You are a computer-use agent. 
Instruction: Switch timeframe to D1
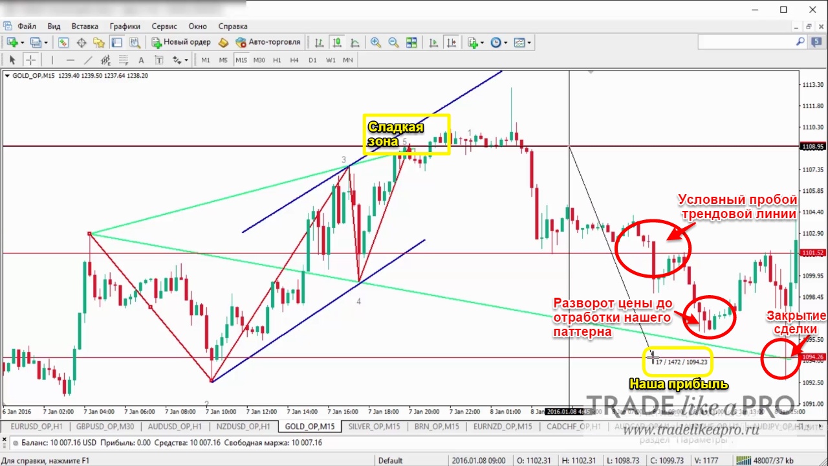312,60
